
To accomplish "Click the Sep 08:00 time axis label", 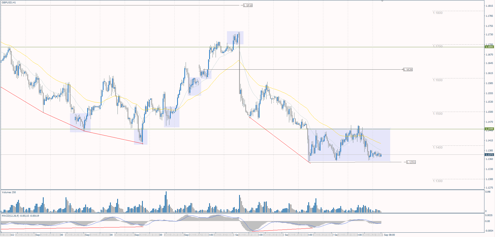I will pos(389,235).
